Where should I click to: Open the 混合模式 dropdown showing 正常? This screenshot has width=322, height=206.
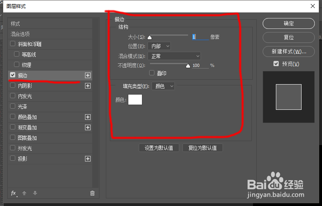[174, 56]
